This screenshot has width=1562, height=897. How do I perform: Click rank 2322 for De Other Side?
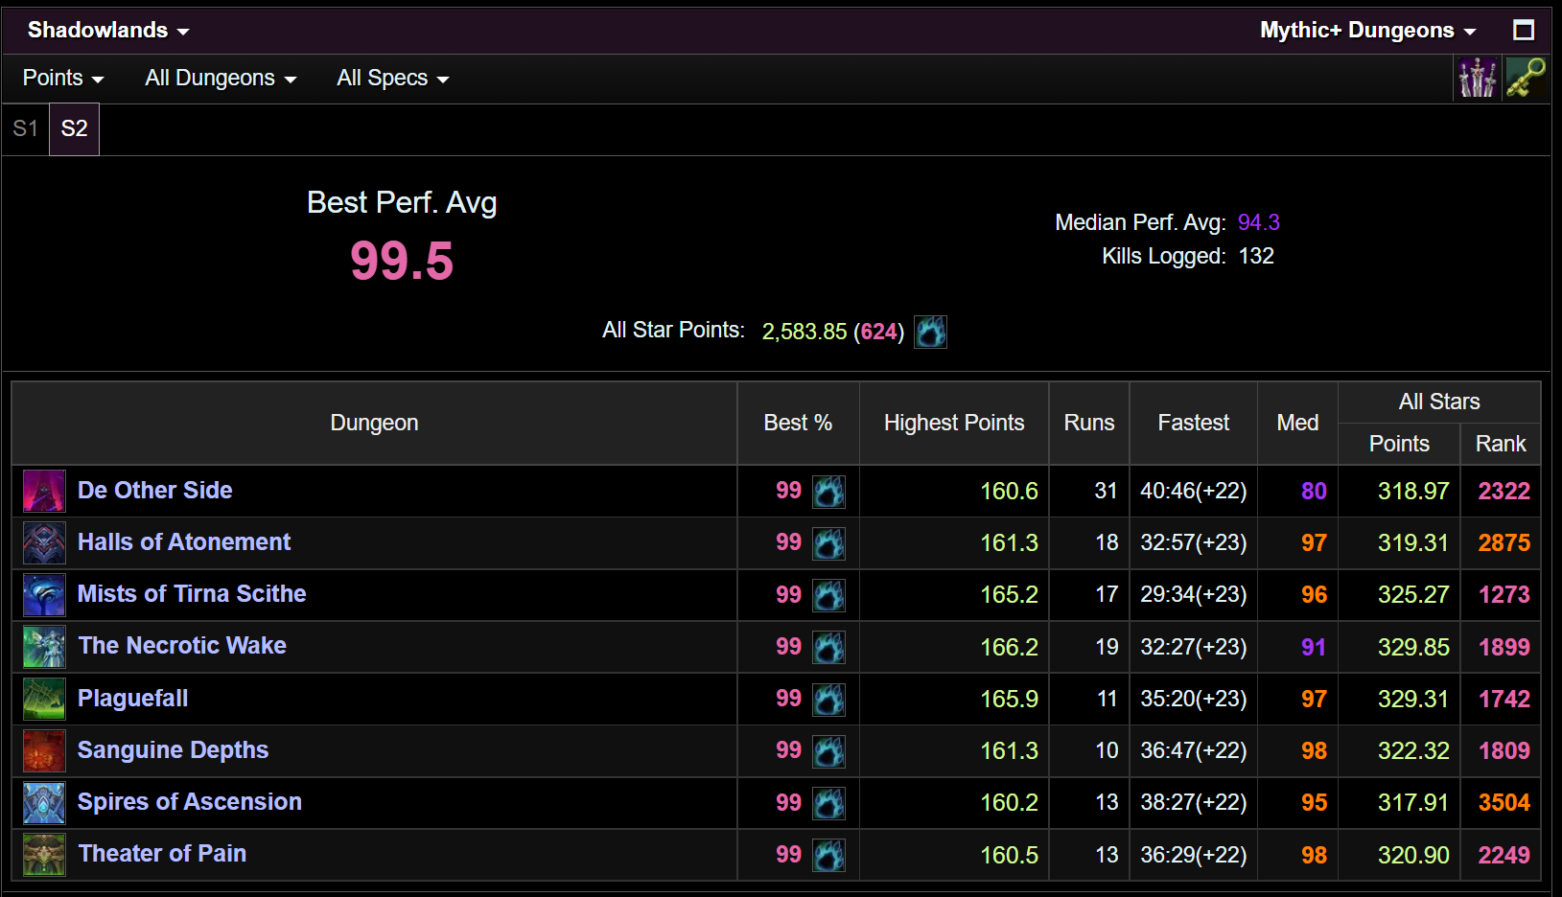tap(1504, 491)
